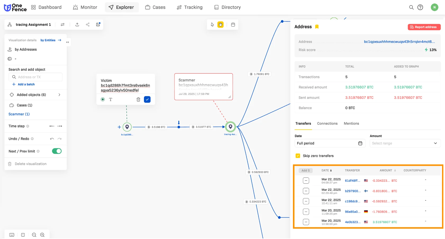Image resolution: width=445 pixels, height=239 pixels.
Task: Switch to the Connections tab
Action: click(327, 123)
